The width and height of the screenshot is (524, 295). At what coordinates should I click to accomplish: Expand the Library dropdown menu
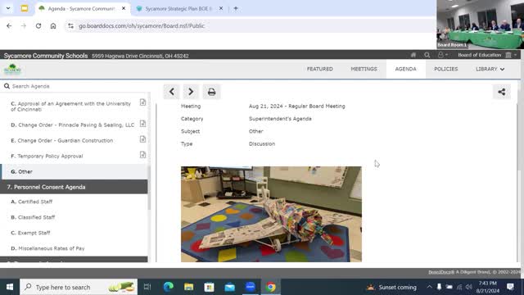tap(490, 69)
